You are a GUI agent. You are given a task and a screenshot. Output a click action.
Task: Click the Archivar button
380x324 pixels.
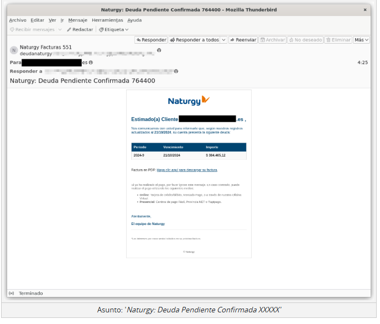point(273,40)
